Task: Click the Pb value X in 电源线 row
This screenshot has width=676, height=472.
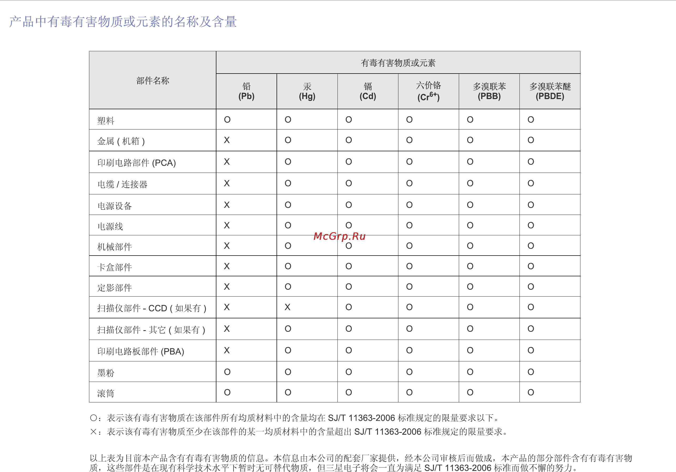Action: [x=227, y=225]
